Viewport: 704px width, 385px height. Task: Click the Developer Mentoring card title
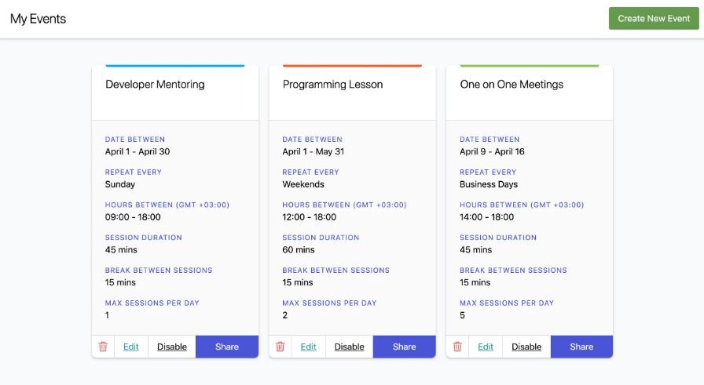pyautogui.click(x=155, y=84)
